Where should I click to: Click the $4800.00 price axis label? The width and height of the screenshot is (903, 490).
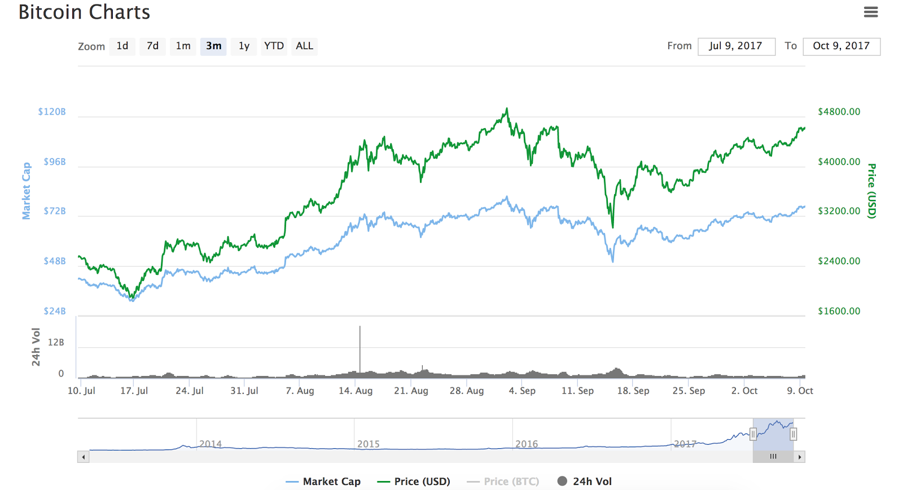(x=839, y=112)
